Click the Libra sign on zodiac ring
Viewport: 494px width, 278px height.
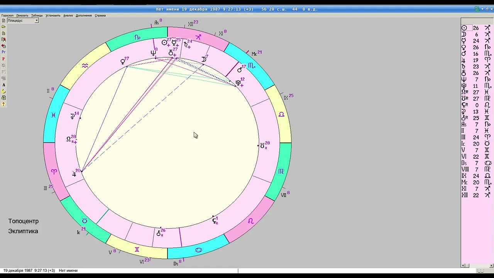[281, 114]
